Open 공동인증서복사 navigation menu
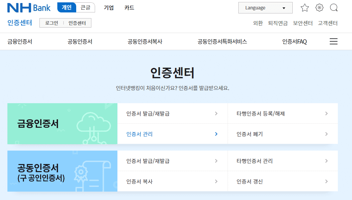 point(145,42)
